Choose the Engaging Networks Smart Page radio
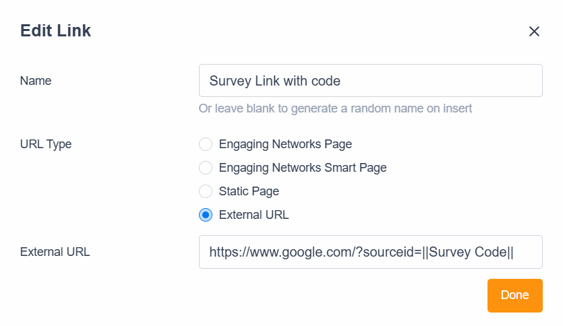563x326 pixels. pos(206,168)
